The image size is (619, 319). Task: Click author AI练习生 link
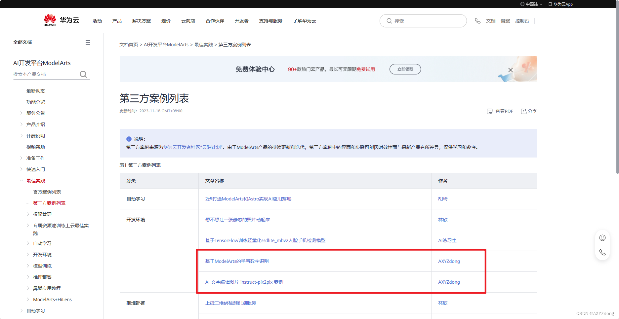[x=447, y=240]
